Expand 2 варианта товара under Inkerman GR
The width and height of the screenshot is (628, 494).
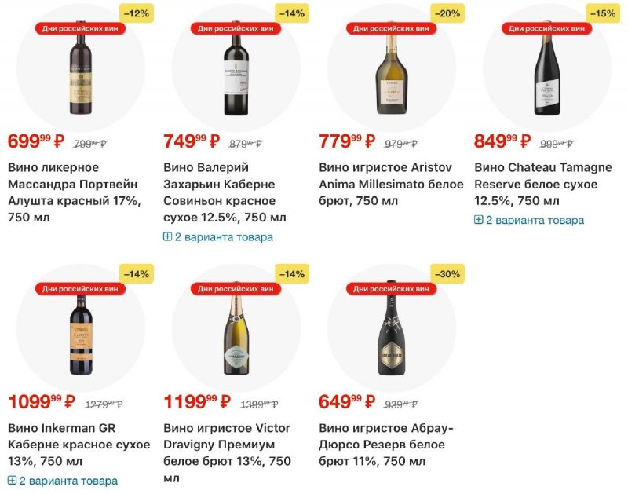click(x=63, y=480)
